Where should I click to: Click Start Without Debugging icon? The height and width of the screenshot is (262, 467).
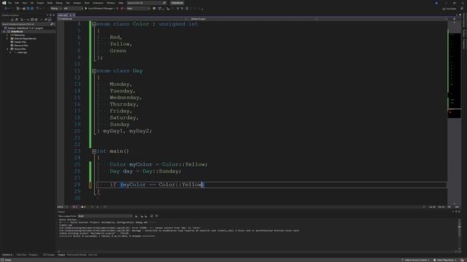pyautogui.click(x=117, y=9)
